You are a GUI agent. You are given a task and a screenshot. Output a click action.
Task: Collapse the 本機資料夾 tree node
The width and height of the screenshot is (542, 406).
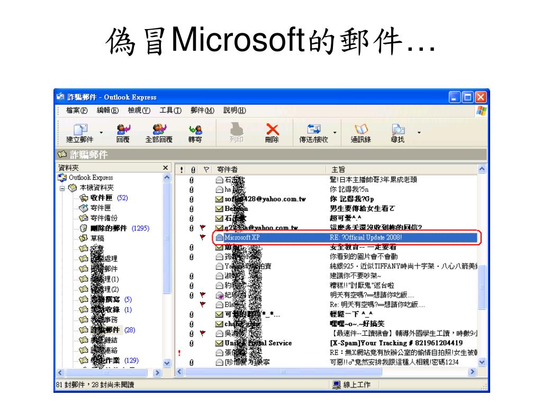(62, 188)
